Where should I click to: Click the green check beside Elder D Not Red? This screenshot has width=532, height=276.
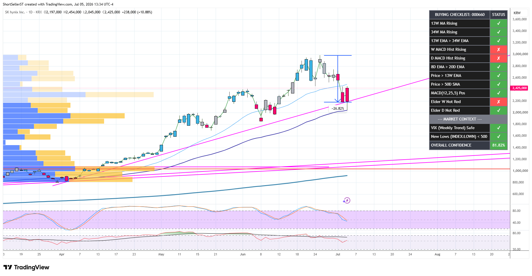[499, 110]
